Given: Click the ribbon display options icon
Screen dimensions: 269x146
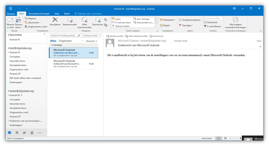Looking at the screenshot, I should (234, 9).
